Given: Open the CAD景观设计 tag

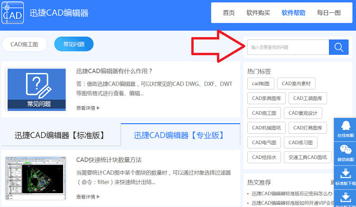Looking at the screenshot, I should pos(303,113).
